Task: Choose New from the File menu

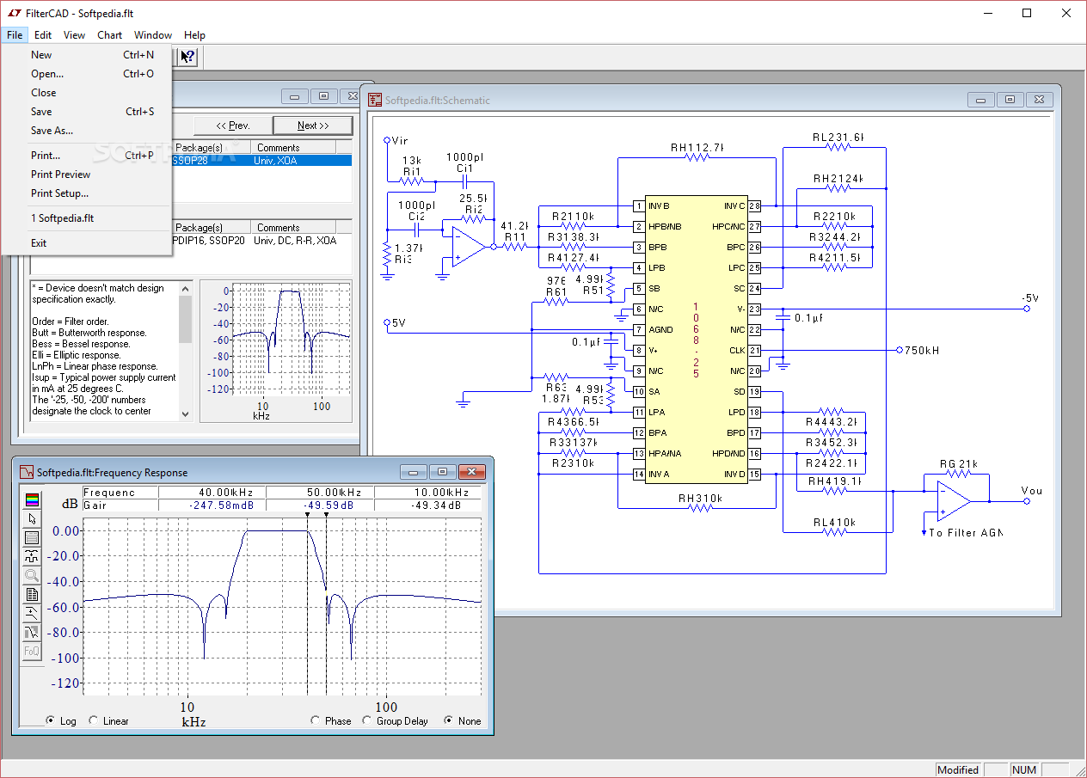Action: pyautogui.click(x=87, y=55)
